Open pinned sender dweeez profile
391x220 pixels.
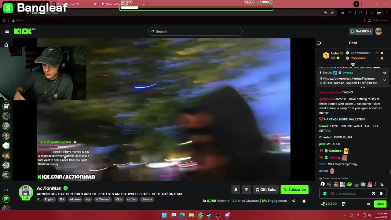click(x=348, y=73)
